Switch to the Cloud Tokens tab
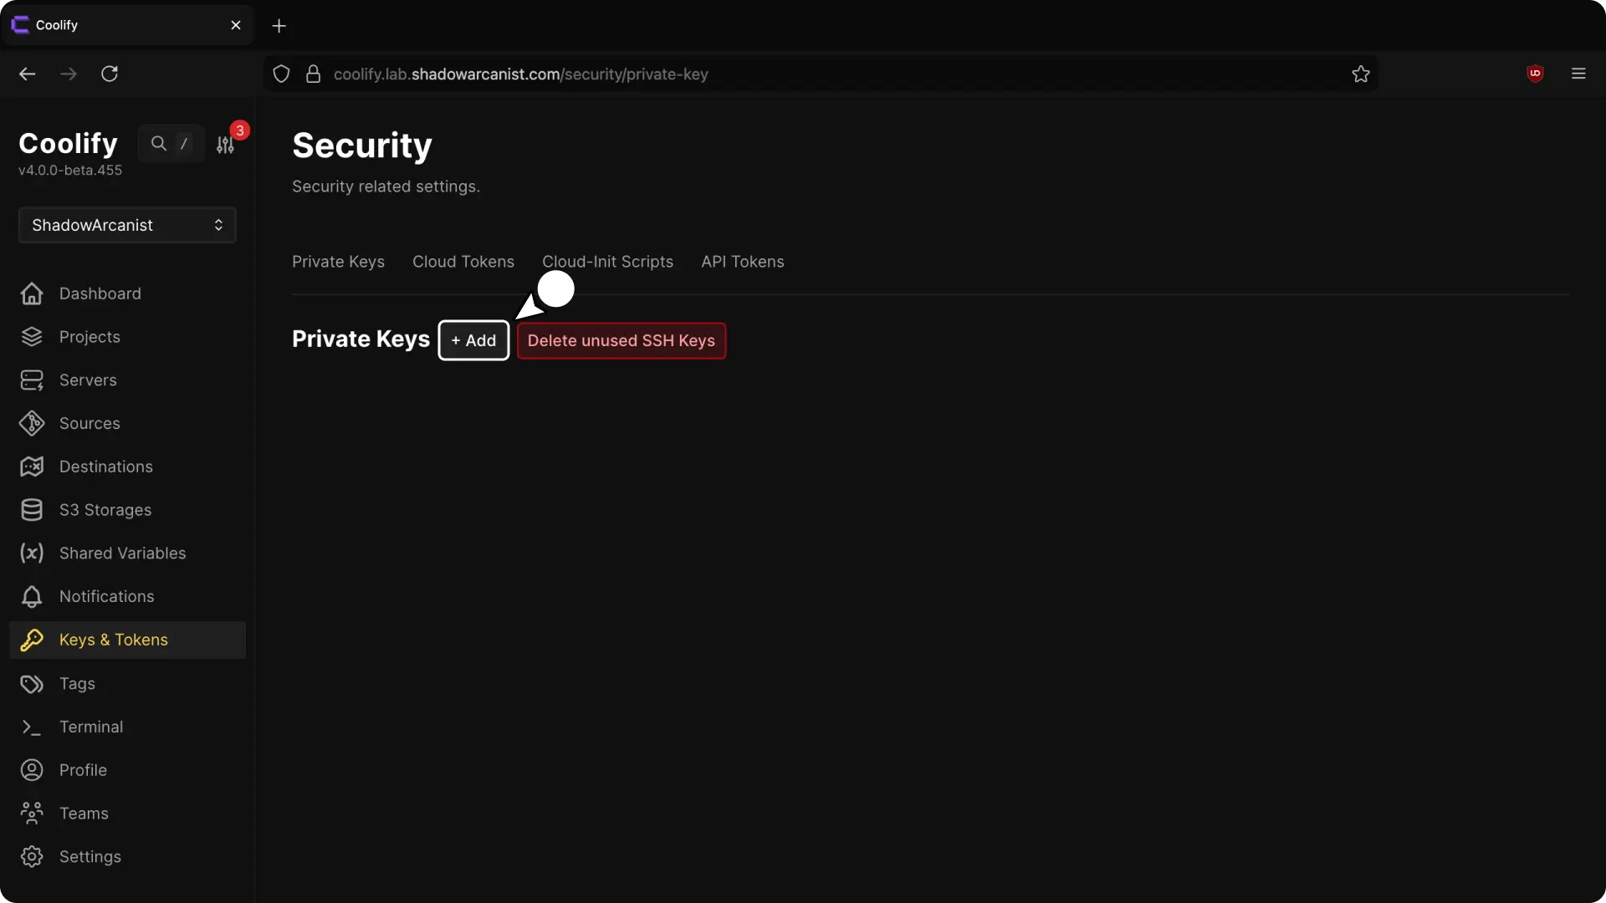Image resolution: width=1606 pixels, height=903 pixels. (463, 262)
